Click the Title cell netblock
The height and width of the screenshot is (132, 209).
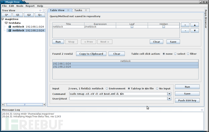68,27
